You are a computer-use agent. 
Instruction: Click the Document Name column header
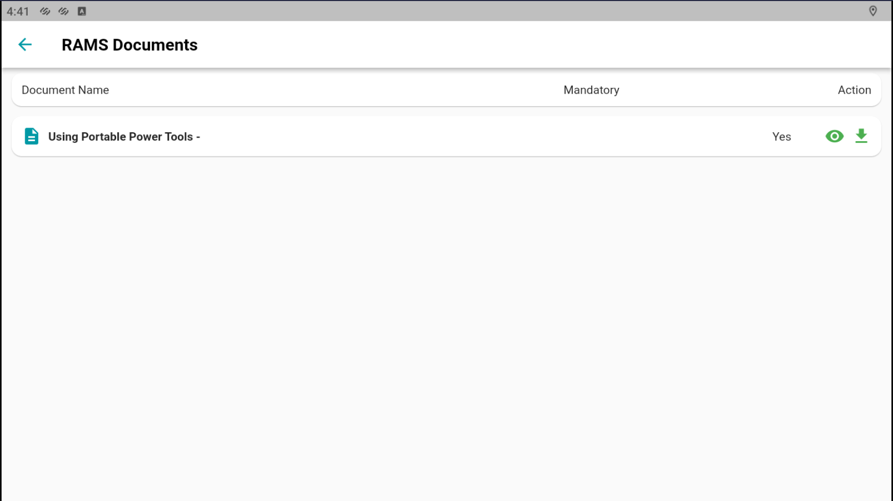point(65,90)
